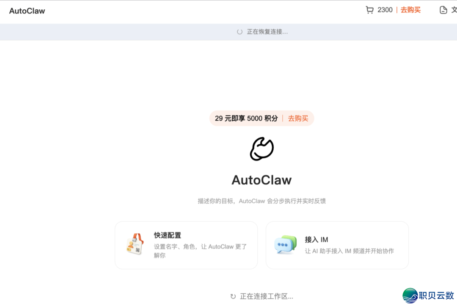Screen dimensions: 457x306
Task: Click the shopping cart icon in the top bar
Action: click(x=370, y=9)
